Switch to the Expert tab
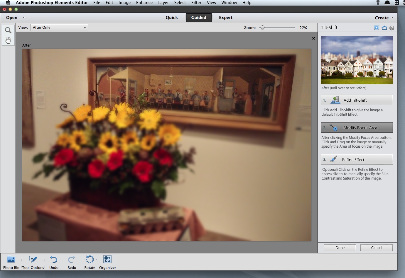Screen dimensions: 405x278 [x=225, y=18]
